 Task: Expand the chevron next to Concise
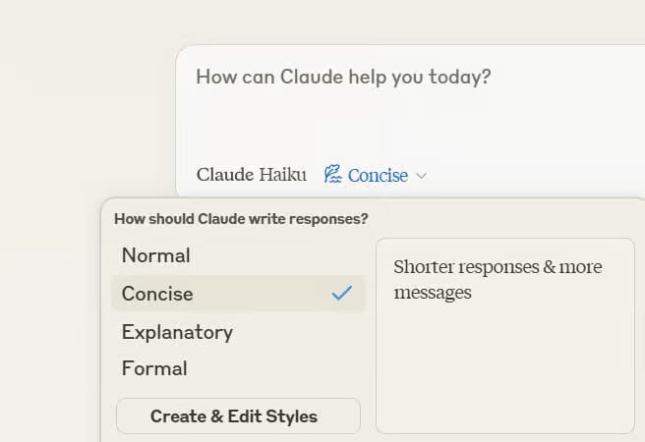[421, 176]
